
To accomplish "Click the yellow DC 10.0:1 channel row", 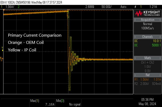I will pos(147,41).
